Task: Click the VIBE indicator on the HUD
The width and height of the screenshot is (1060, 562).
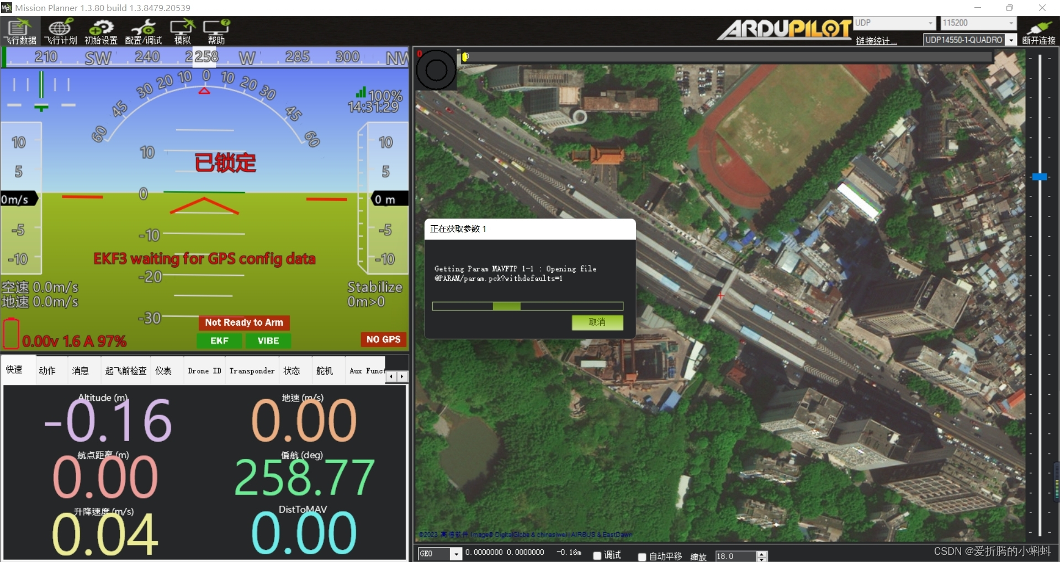Action: click(x=267, y=341)
